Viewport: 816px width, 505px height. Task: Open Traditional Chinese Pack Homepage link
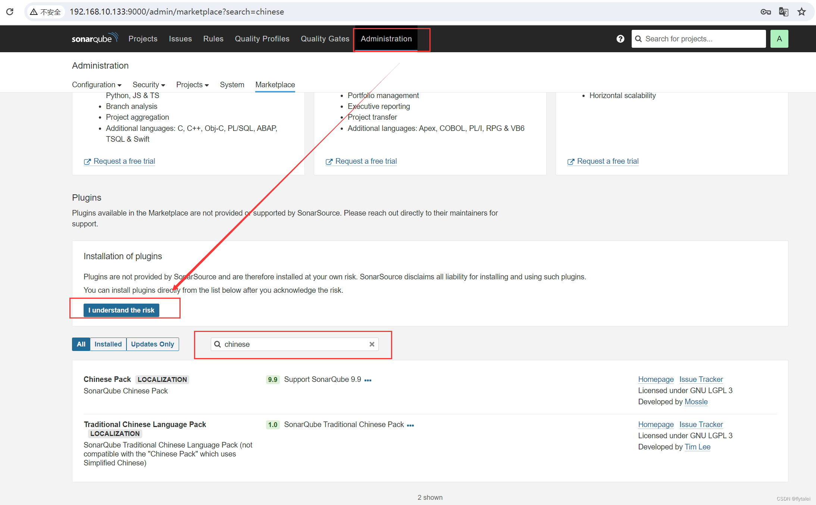click(656, 424)
